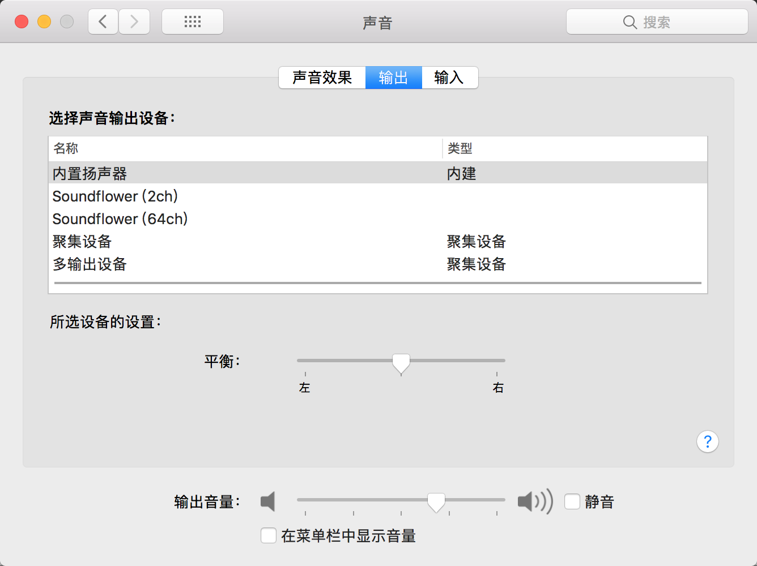757x566 pixels.
Task: Click the loud volume speaker icon
Action: click(534, 501)
